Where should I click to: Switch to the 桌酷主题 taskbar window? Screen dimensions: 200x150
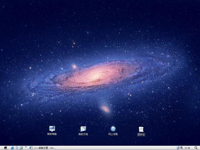(x=42, y=148)
